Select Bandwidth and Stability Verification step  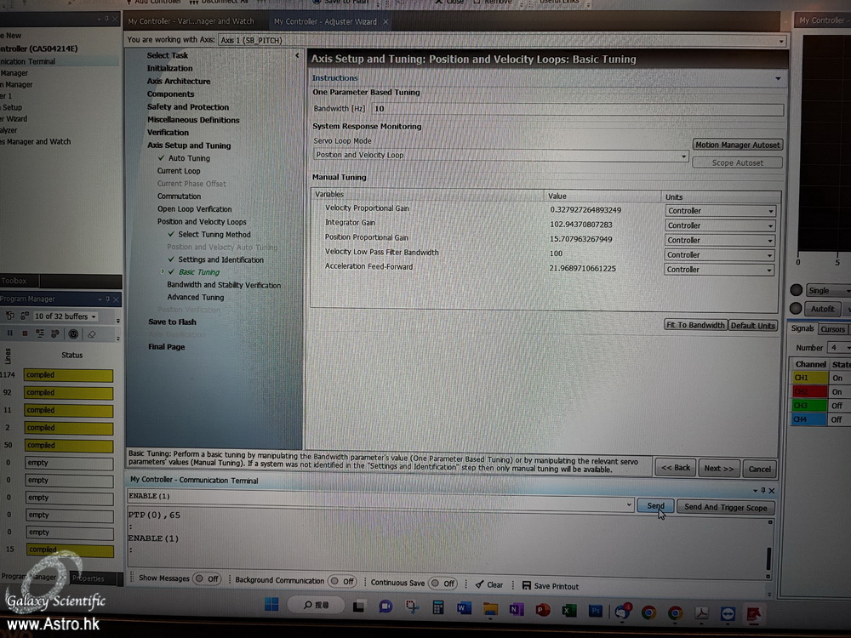tap(224, 285)
